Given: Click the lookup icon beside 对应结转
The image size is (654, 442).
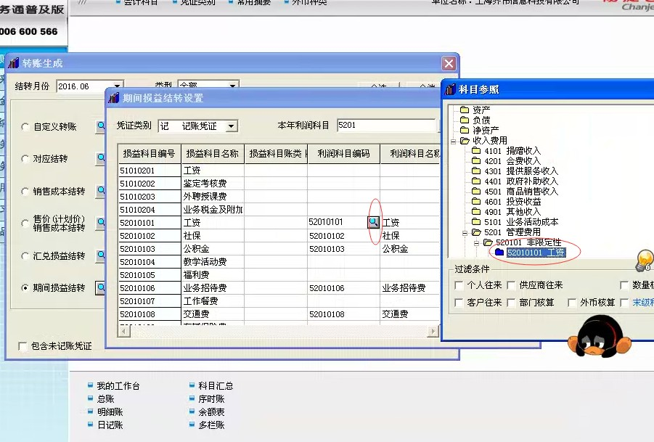Looking at the screenshot, I should (x=101, y=158).
